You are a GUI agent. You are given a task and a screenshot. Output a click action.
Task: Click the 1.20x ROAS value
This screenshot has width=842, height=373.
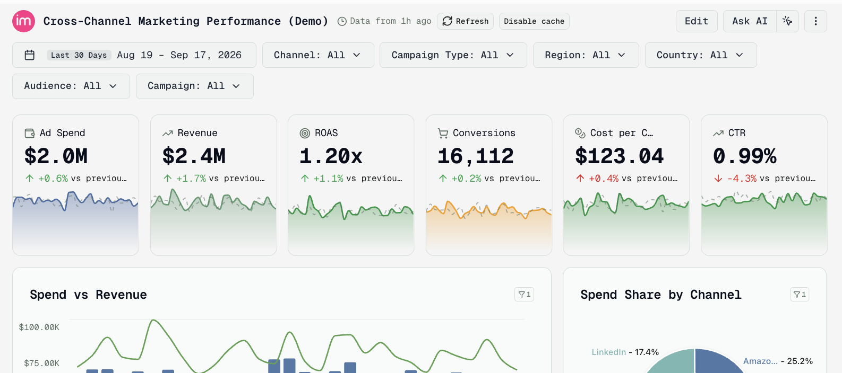point(331,156)
